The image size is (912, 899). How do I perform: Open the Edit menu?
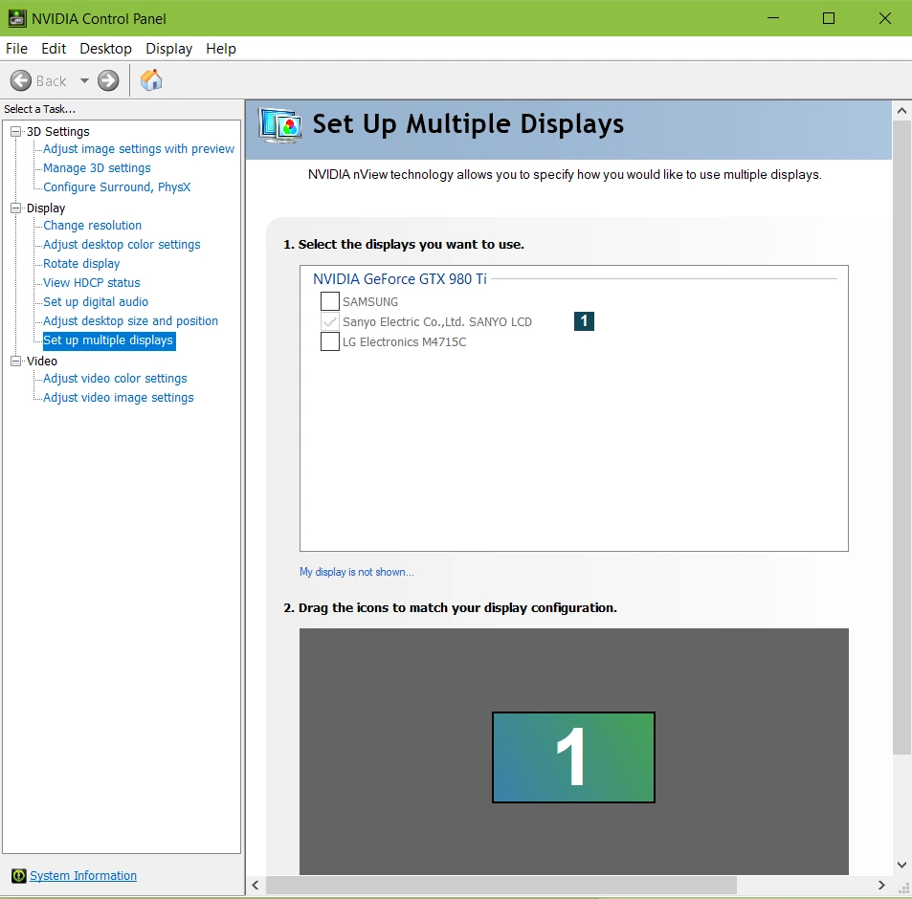point(54,49)
